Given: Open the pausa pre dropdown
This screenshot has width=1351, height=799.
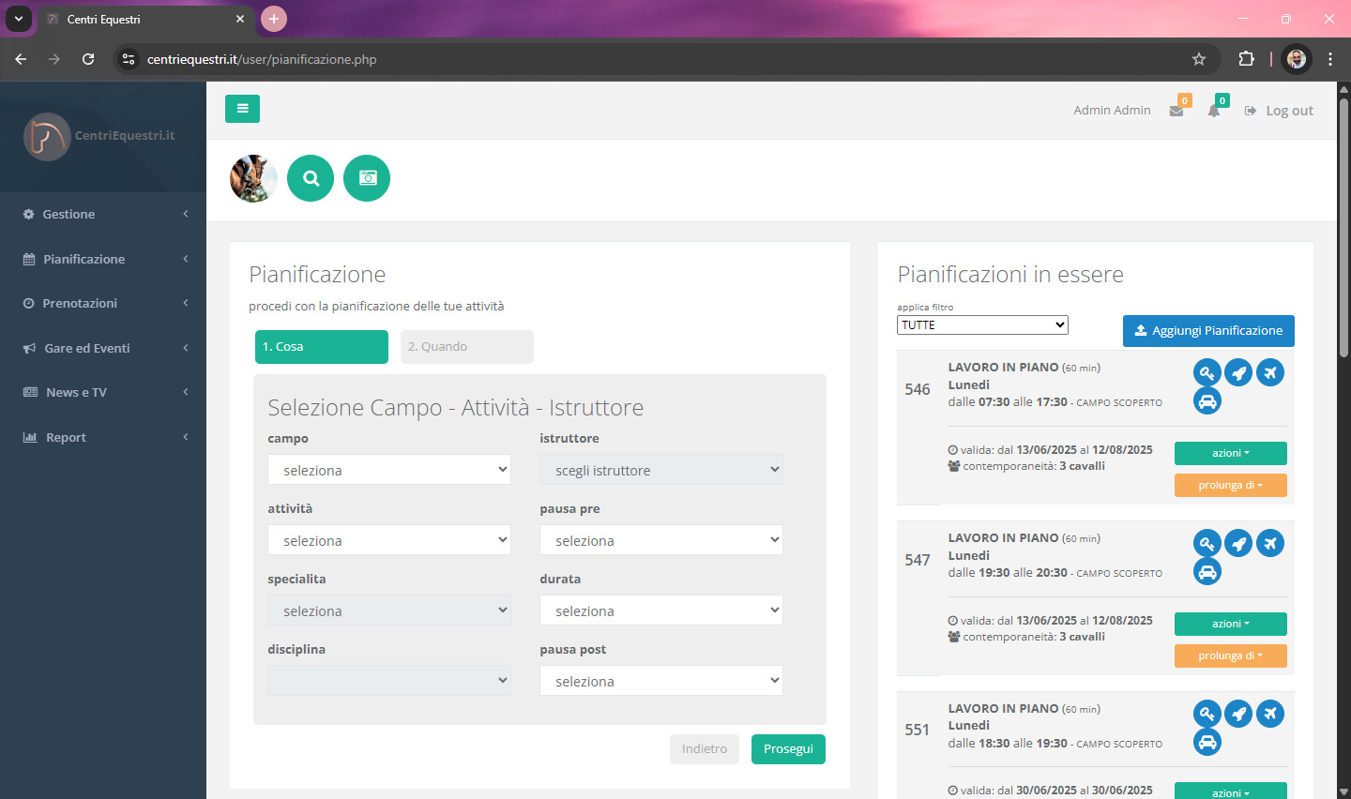Looking at the screenshot, I should [x=661, y=540].
